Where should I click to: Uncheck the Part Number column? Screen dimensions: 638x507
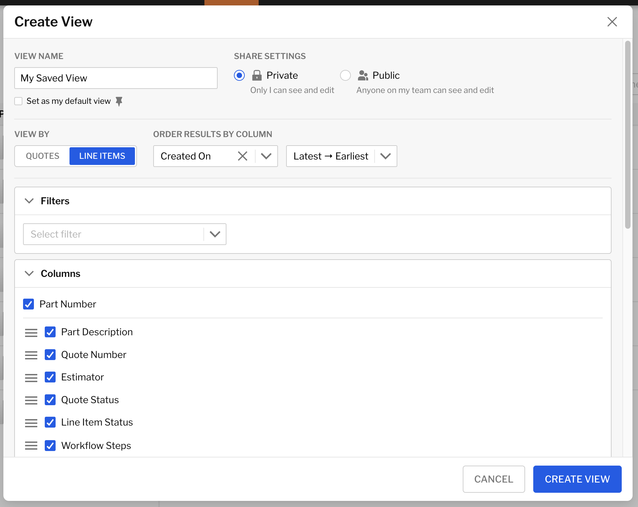point(29,304)
